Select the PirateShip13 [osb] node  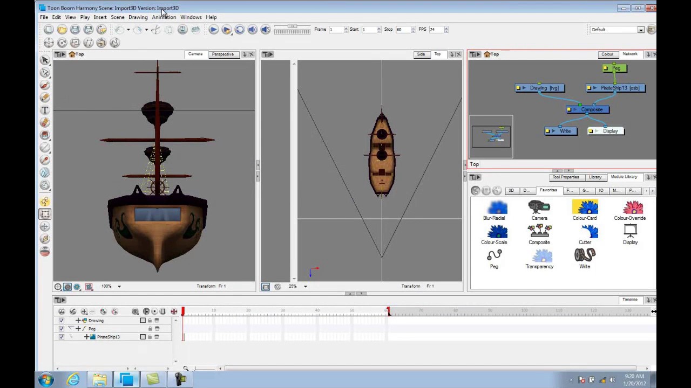point(615,88)
